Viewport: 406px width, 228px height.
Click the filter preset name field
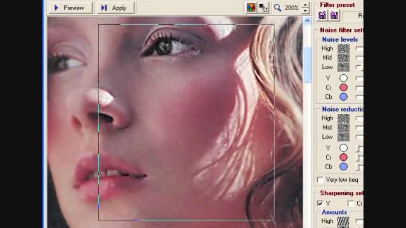[x=353, y=16]
